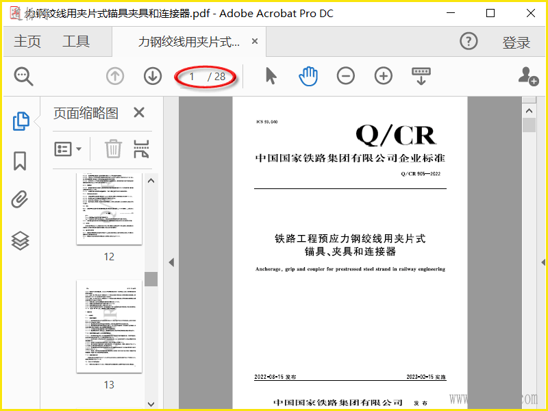
Task: Expand the right tools pane arrow
Action: coord(543,262)
